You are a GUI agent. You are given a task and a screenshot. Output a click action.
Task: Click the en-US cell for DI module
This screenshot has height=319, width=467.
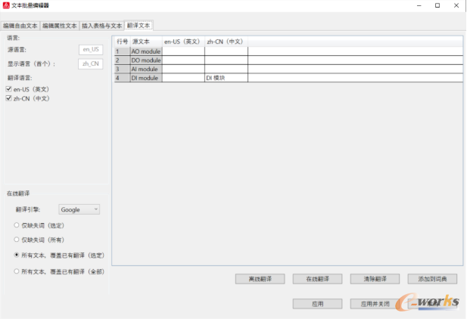(183, 78)
